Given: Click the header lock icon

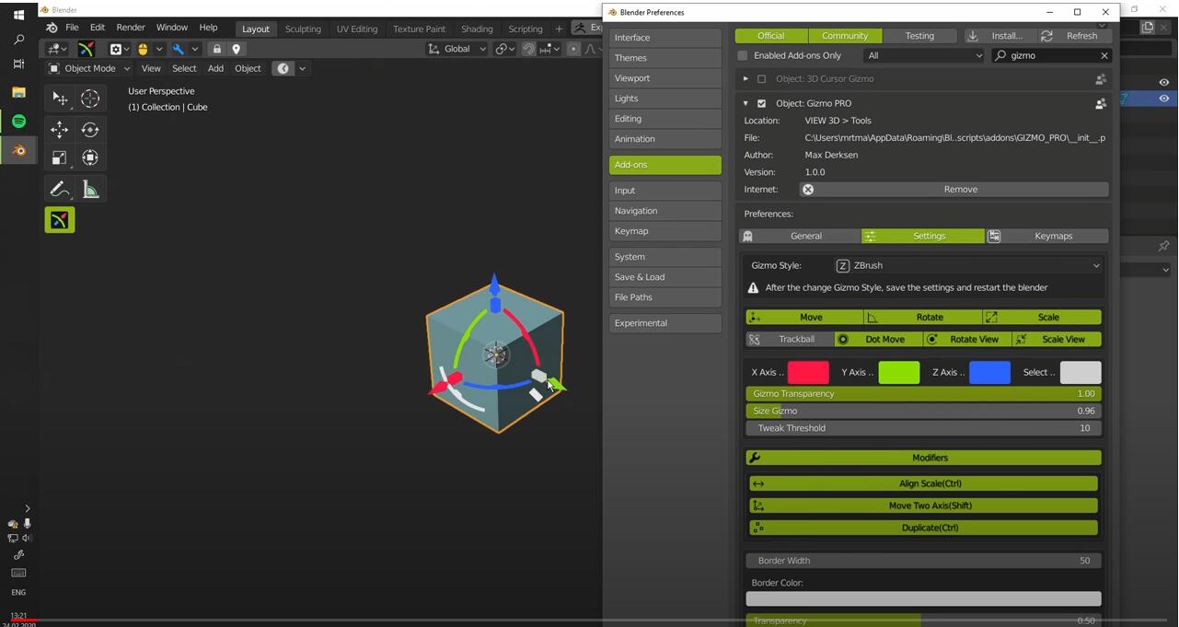Looking at the screenshot, I should pos(216,49).
